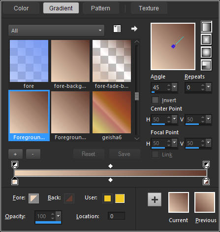Enable the Invert checkbox
Viewport: 220px width, 232px height.
pos(155,100)
